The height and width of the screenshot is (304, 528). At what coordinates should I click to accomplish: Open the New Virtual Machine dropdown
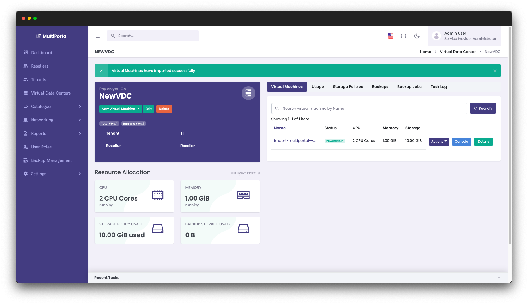(121, 109)
